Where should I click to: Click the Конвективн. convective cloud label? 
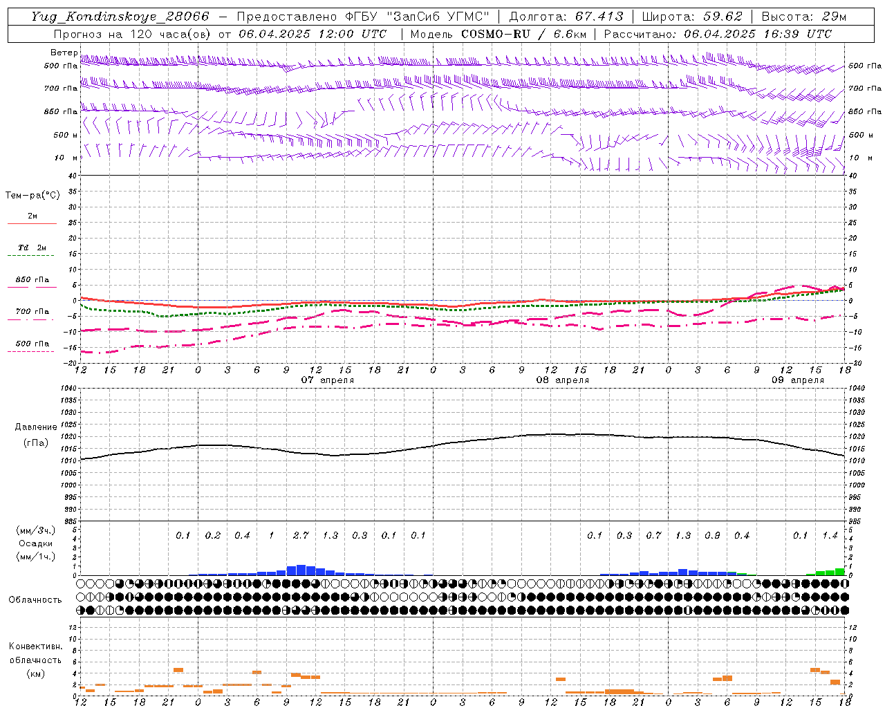35,646
